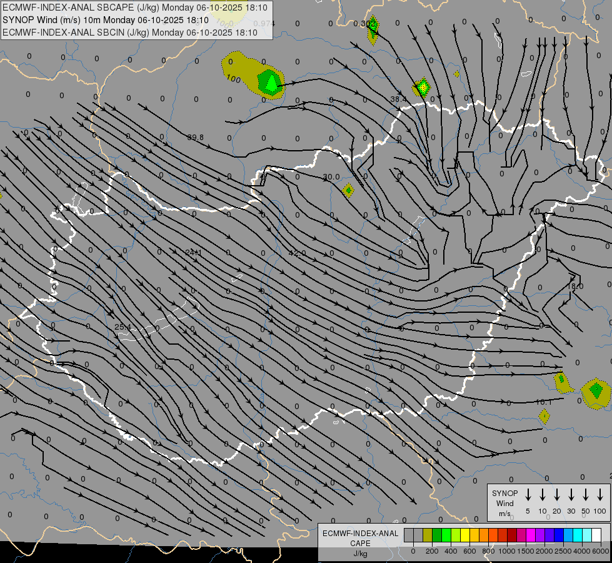Click the wind arrow above the 10 label

543,495
